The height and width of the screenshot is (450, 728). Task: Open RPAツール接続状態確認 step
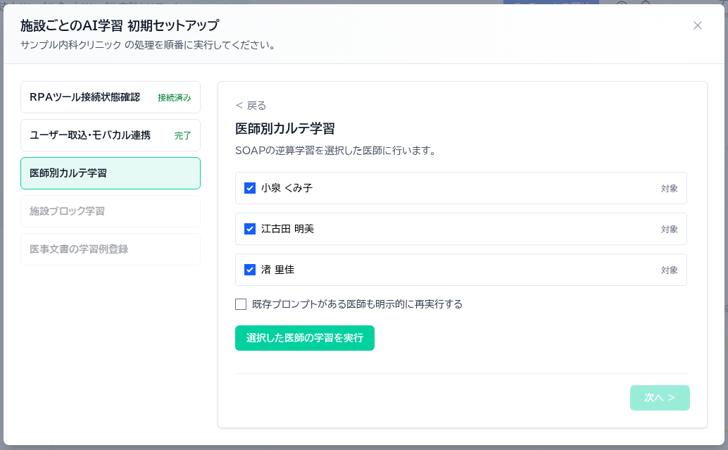[x=111, y=97]
